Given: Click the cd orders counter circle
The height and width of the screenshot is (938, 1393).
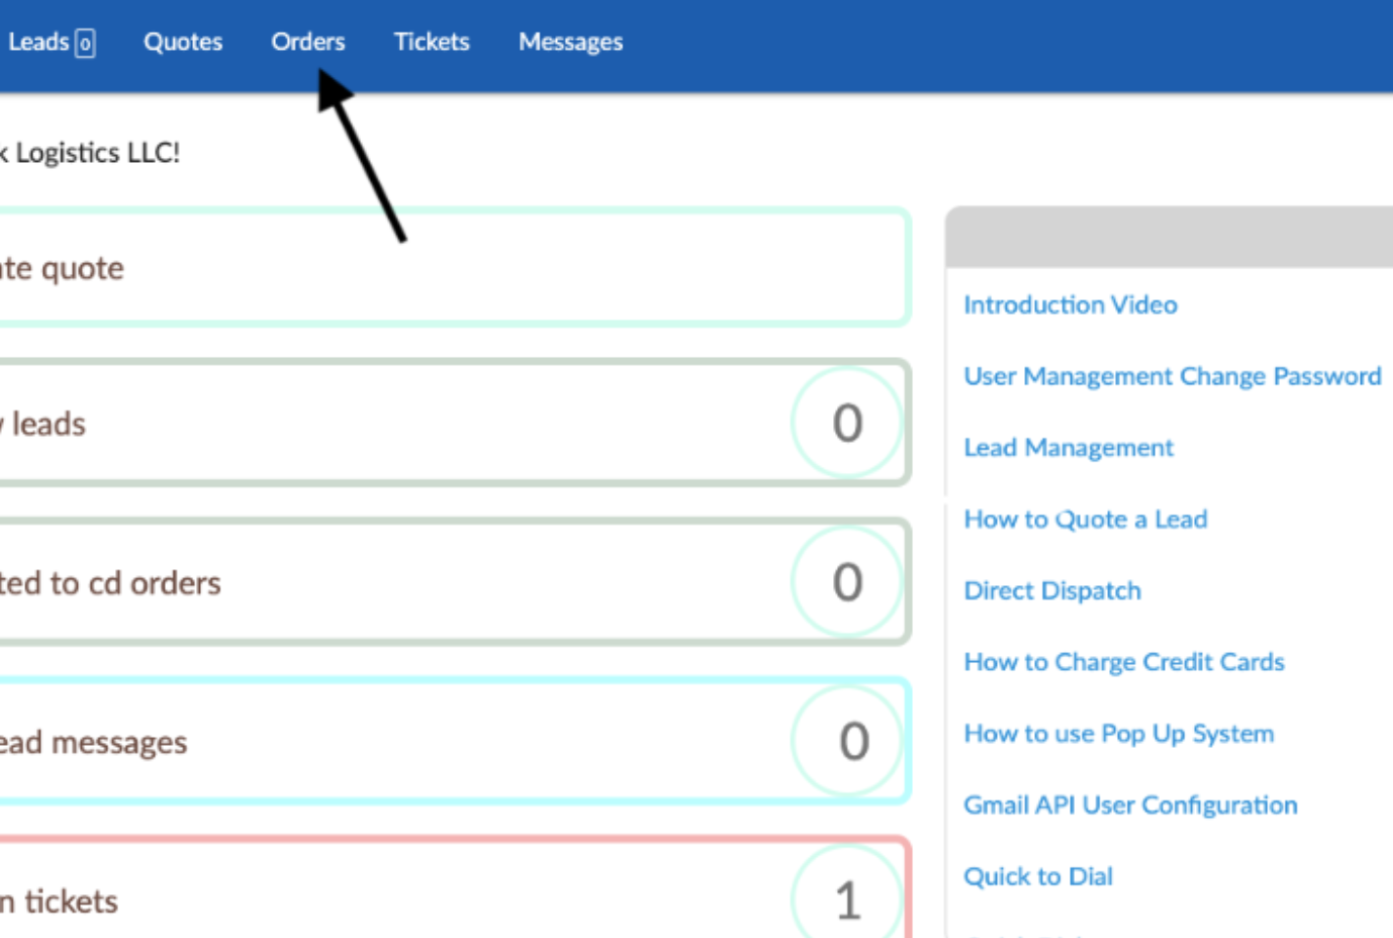Looking at the screenshot, I should point(847,582).
